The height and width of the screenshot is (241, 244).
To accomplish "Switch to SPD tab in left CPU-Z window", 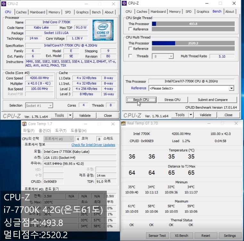I will 68,12.
